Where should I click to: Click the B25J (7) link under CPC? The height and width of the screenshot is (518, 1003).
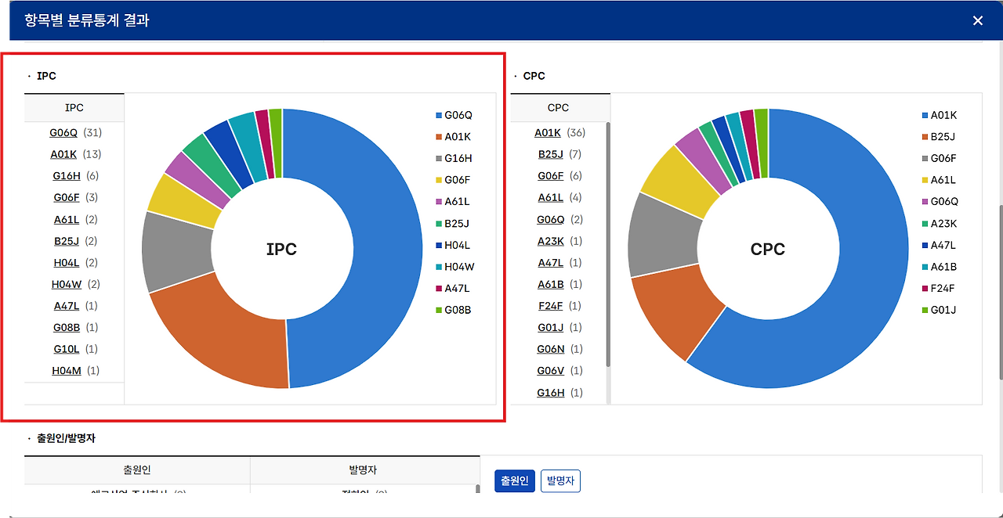548,154
